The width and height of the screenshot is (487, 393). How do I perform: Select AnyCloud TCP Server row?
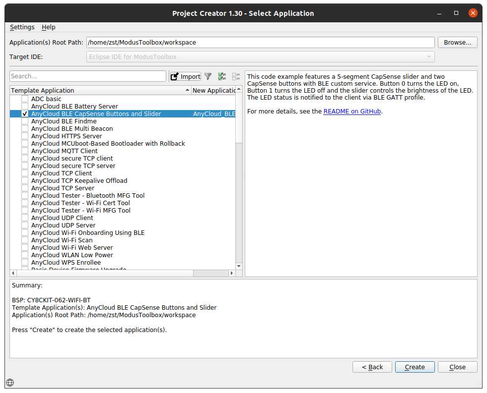coord(123,188)
